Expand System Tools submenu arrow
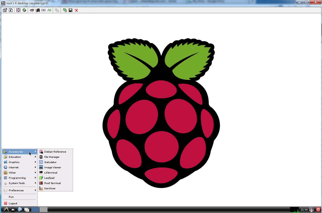322x213 pixels. coord(35,183)
